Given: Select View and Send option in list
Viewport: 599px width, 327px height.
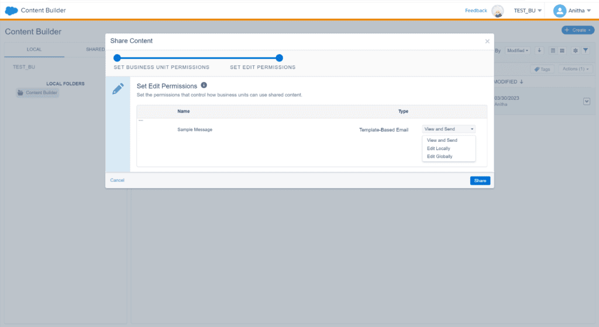Looking at the screenshot, I should click(x=442, y=140).
